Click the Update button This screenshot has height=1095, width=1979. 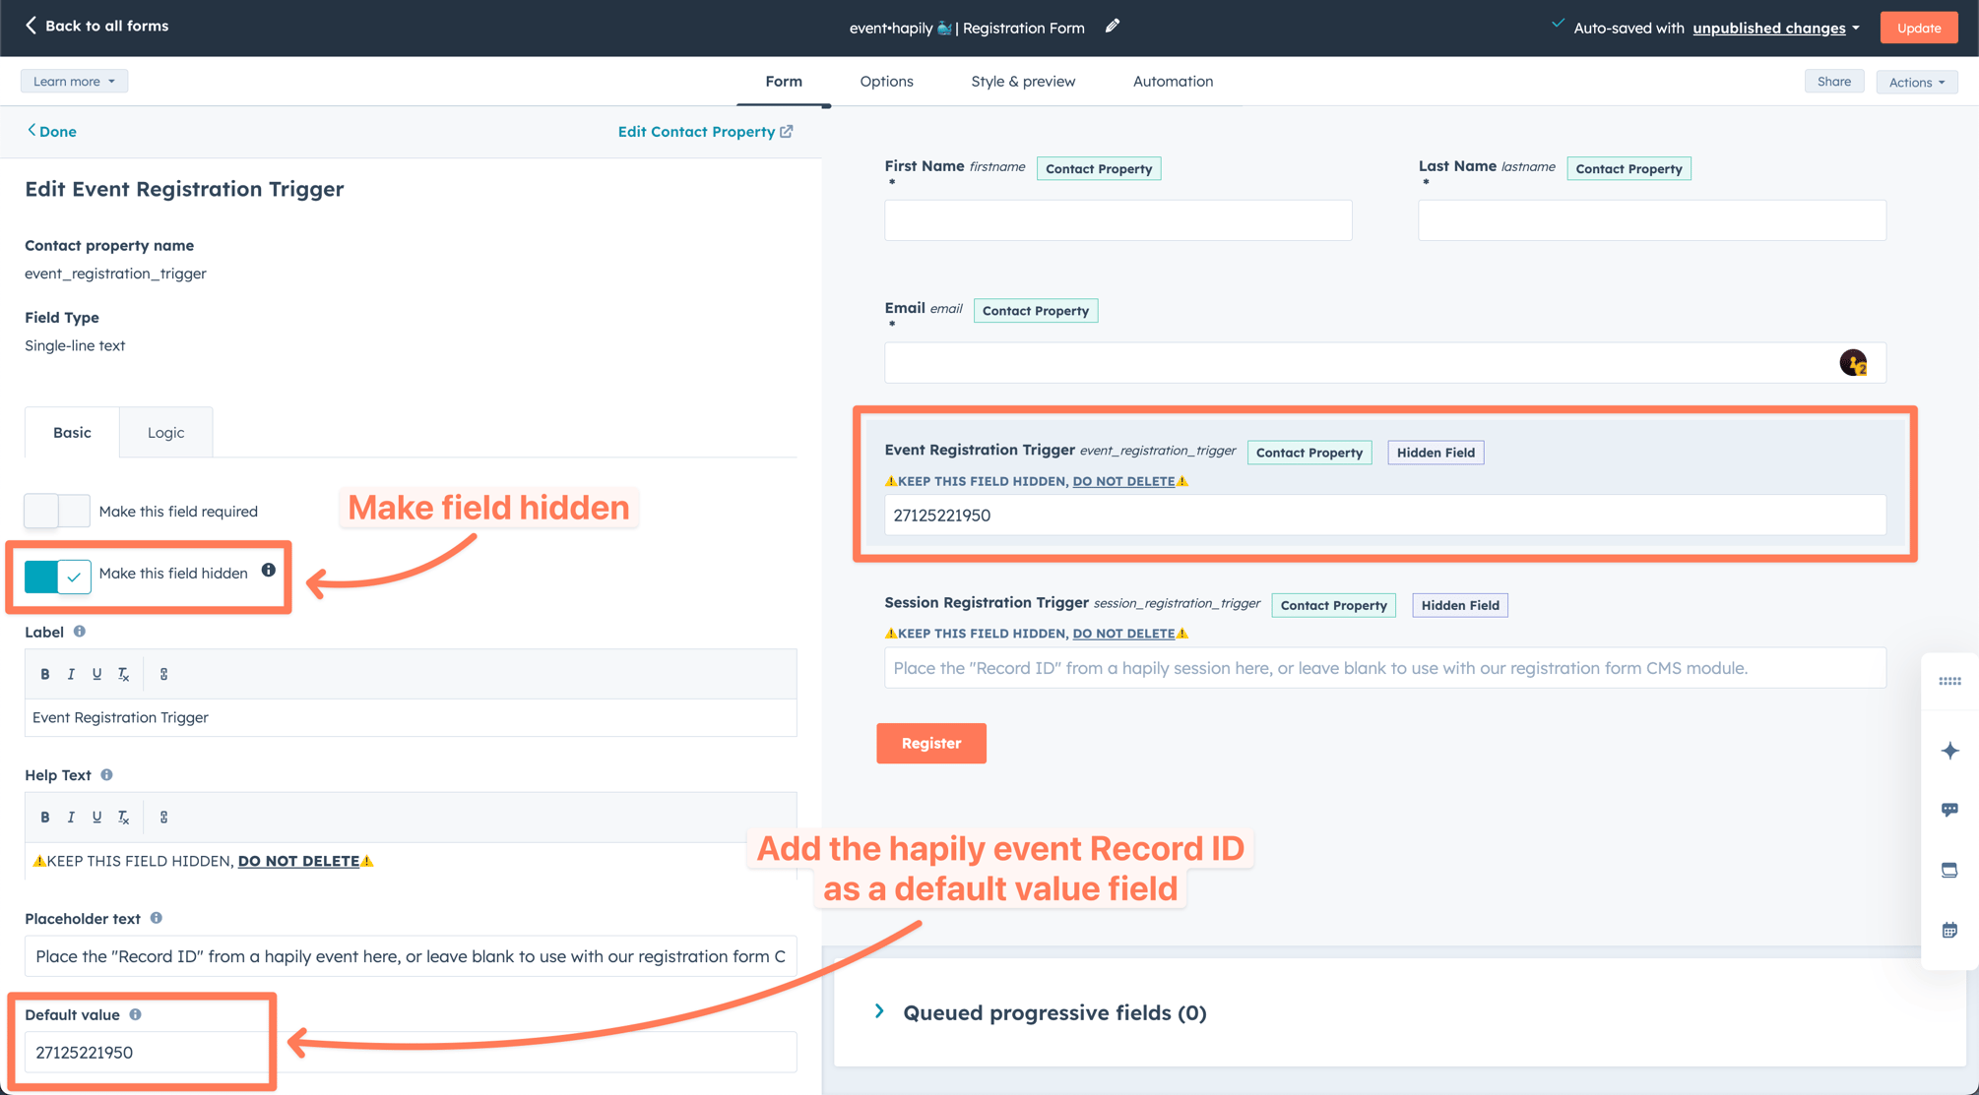[1918, 28]
